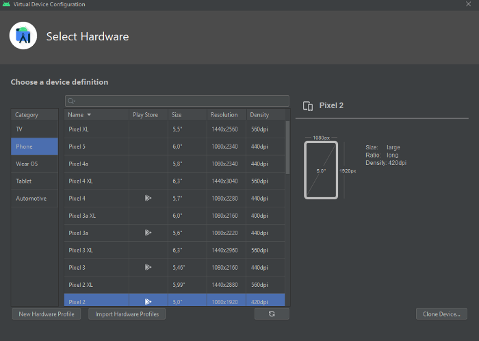Screen dimensions: 479x341
Task: Sort by Size column header
Action: (x=187, y=115)
